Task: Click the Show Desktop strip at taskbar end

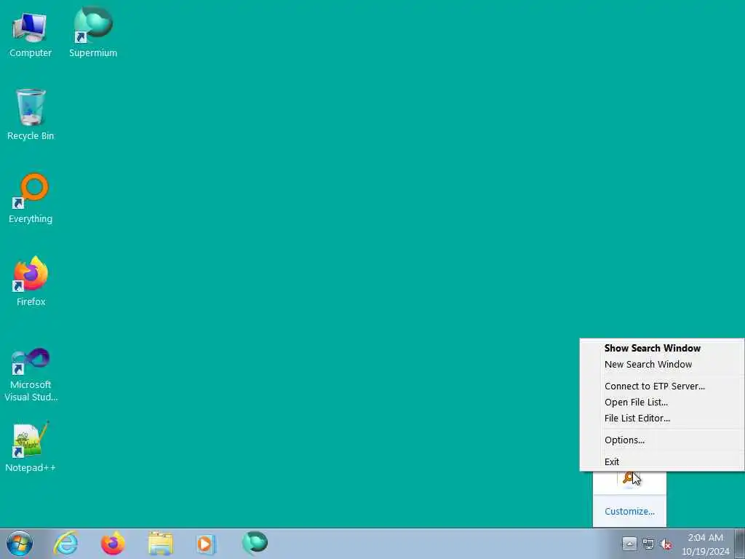Action: point(740,544)
